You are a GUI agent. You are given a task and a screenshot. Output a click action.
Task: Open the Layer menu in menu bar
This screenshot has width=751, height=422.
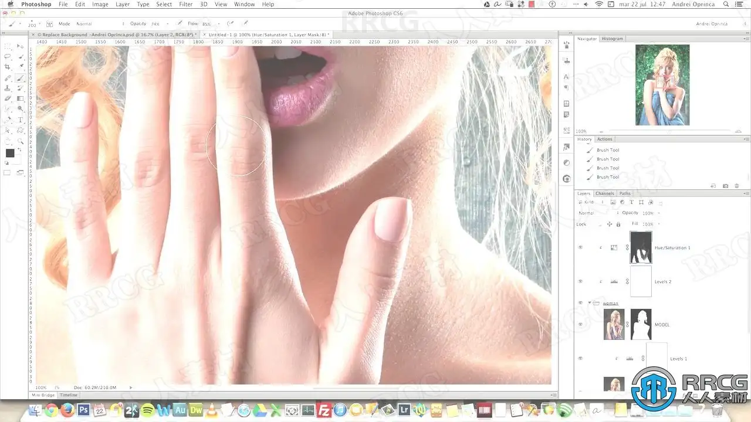coord(123,4)
